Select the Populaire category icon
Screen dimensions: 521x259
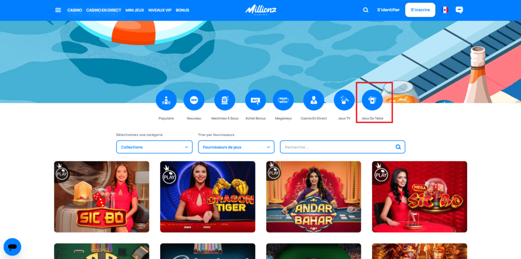tap(166, 100)
